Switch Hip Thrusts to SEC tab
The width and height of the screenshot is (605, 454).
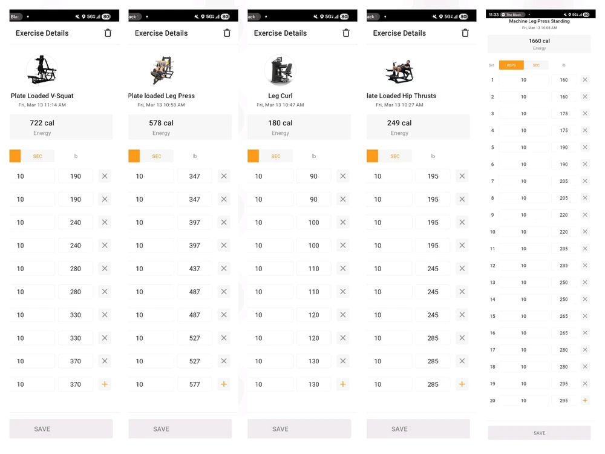[395, 156]
